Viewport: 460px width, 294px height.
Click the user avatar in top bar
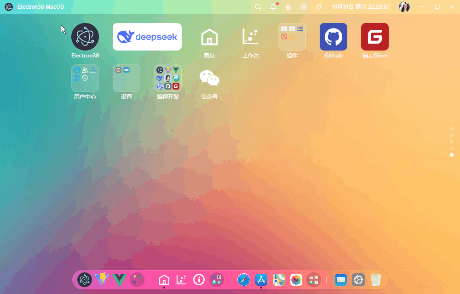(404, 7)
